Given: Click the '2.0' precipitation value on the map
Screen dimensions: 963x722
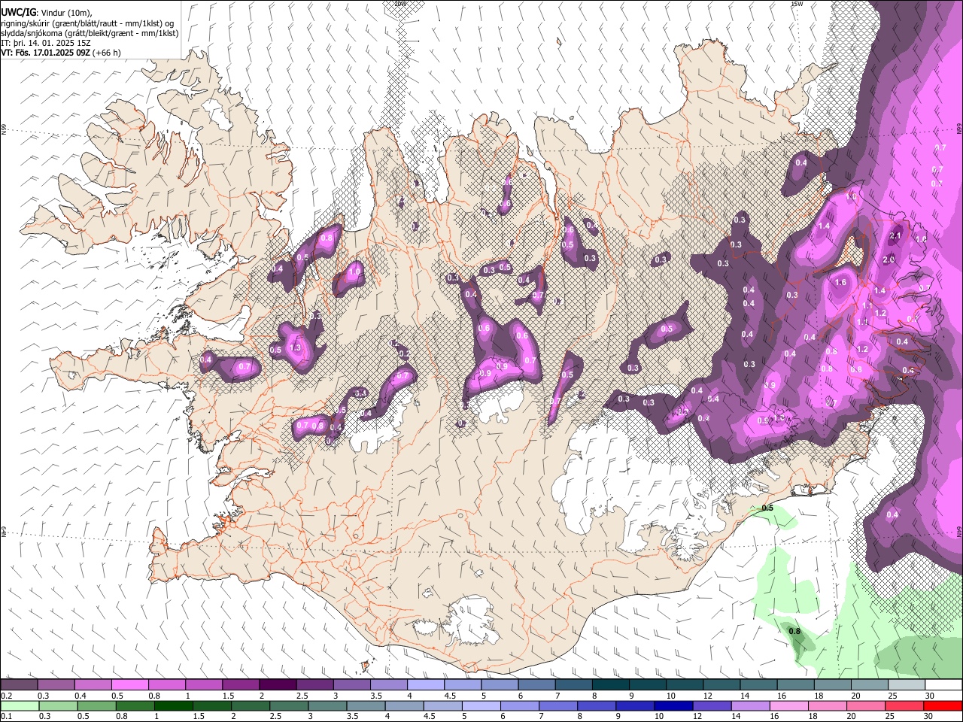Looking at the screenshot, I should [x=889, y=259].
